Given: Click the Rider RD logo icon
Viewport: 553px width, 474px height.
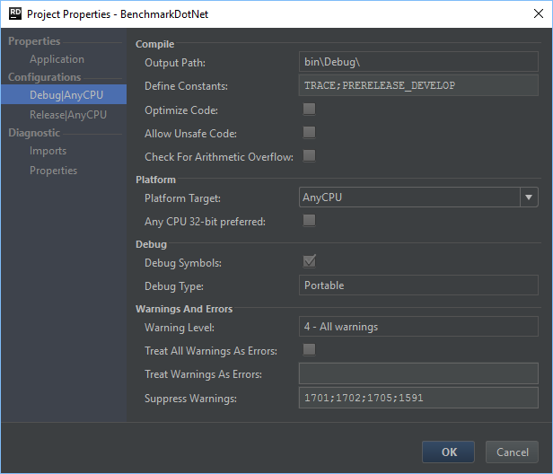Looking at the screenshot, I should click(15, 13).
